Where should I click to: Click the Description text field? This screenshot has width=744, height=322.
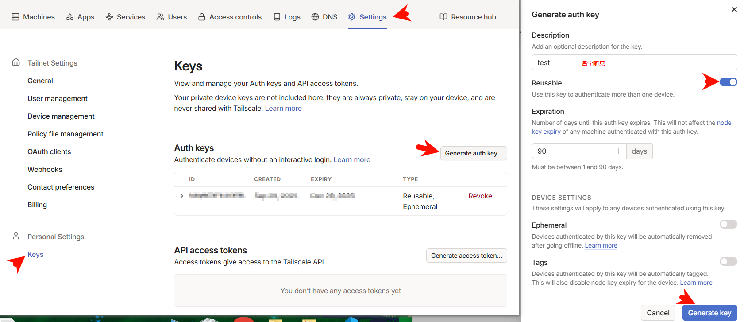pyautogui.click(x=634, y=62)
